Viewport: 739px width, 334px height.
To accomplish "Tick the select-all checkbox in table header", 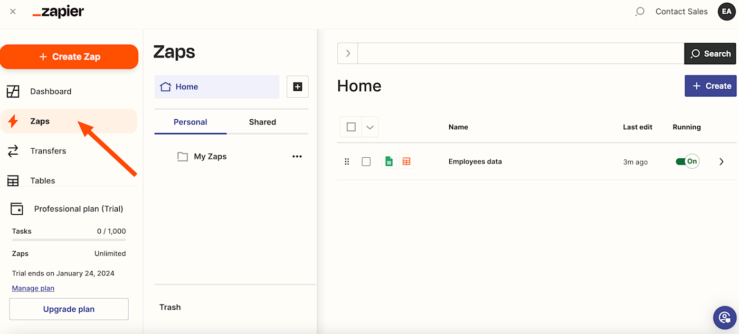I will (x=352, y=127).
